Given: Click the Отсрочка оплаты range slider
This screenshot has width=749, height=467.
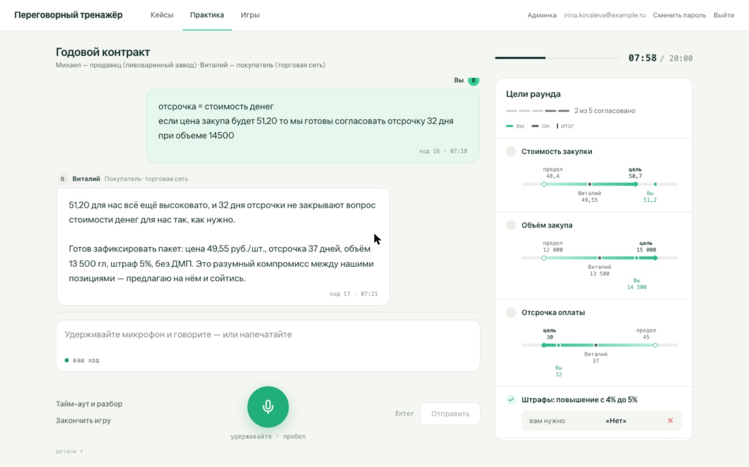Looking at the screenshot, I should (599, 345).
